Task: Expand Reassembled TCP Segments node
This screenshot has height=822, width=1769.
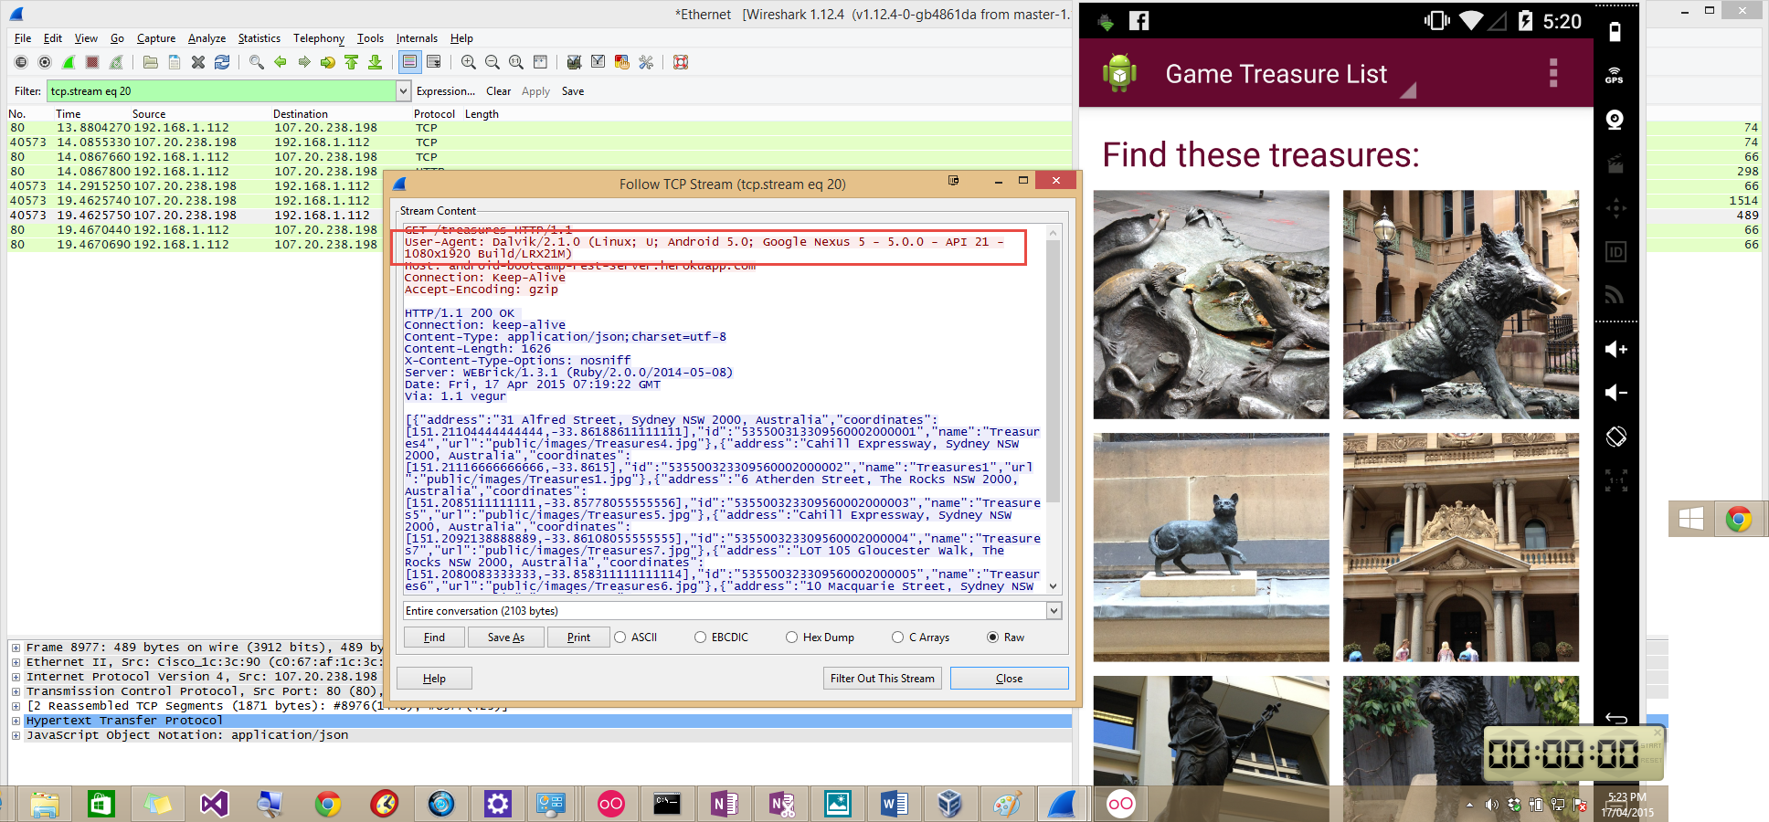Action: point(16,706)
